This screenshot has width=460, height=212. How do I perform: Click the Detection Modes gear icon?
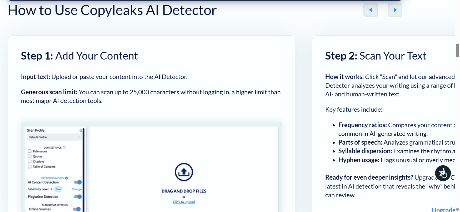point(66,178)
